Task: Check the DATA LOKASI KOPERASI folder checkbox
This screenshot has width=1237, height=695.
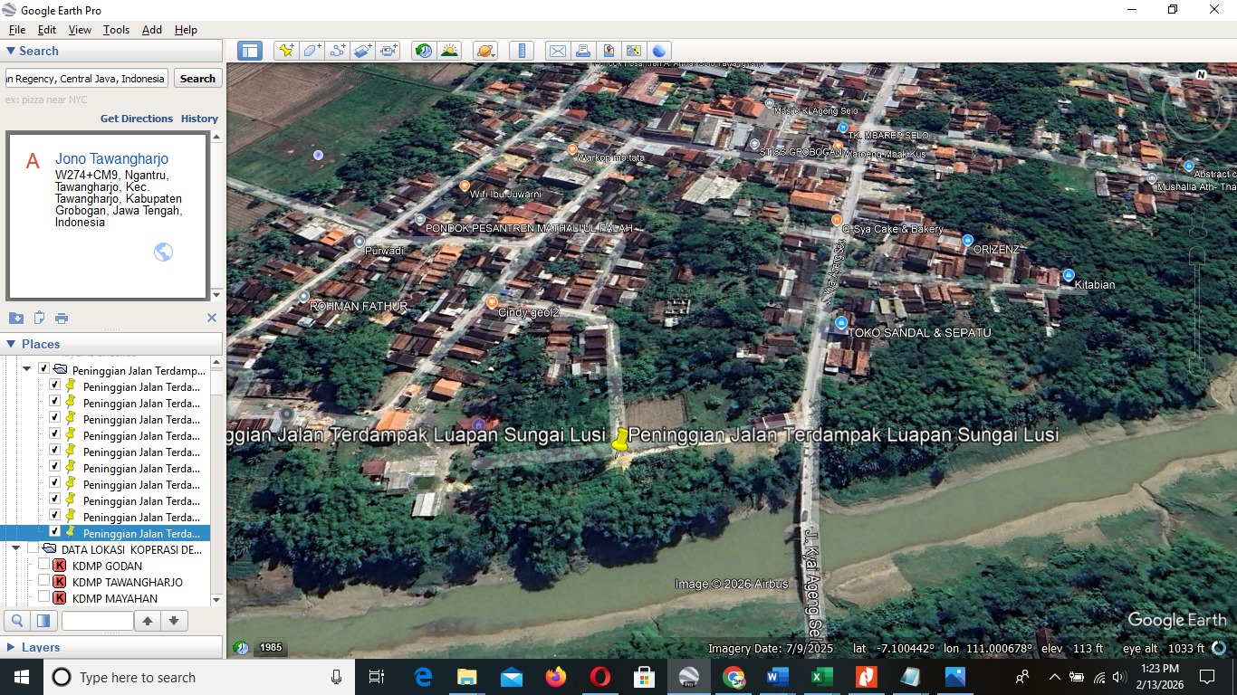Action: 33,548
